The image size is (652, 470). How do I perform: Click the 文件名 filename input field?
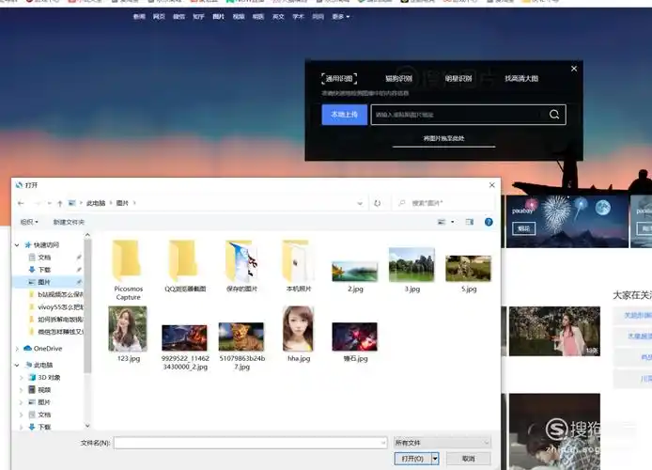point(250,442)
